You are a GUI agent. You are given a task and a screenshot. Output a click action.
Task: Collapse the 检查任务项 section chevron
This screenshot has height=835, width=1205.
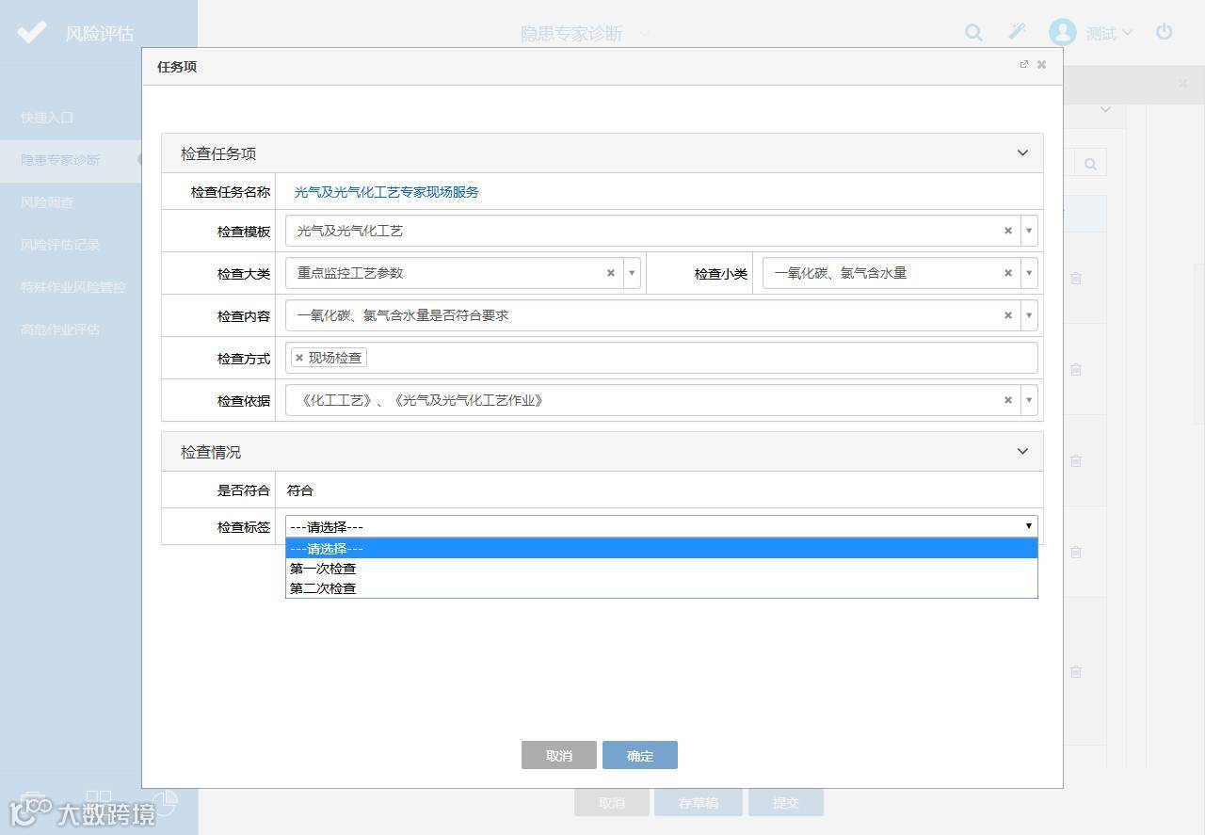tap(1022, 153)
